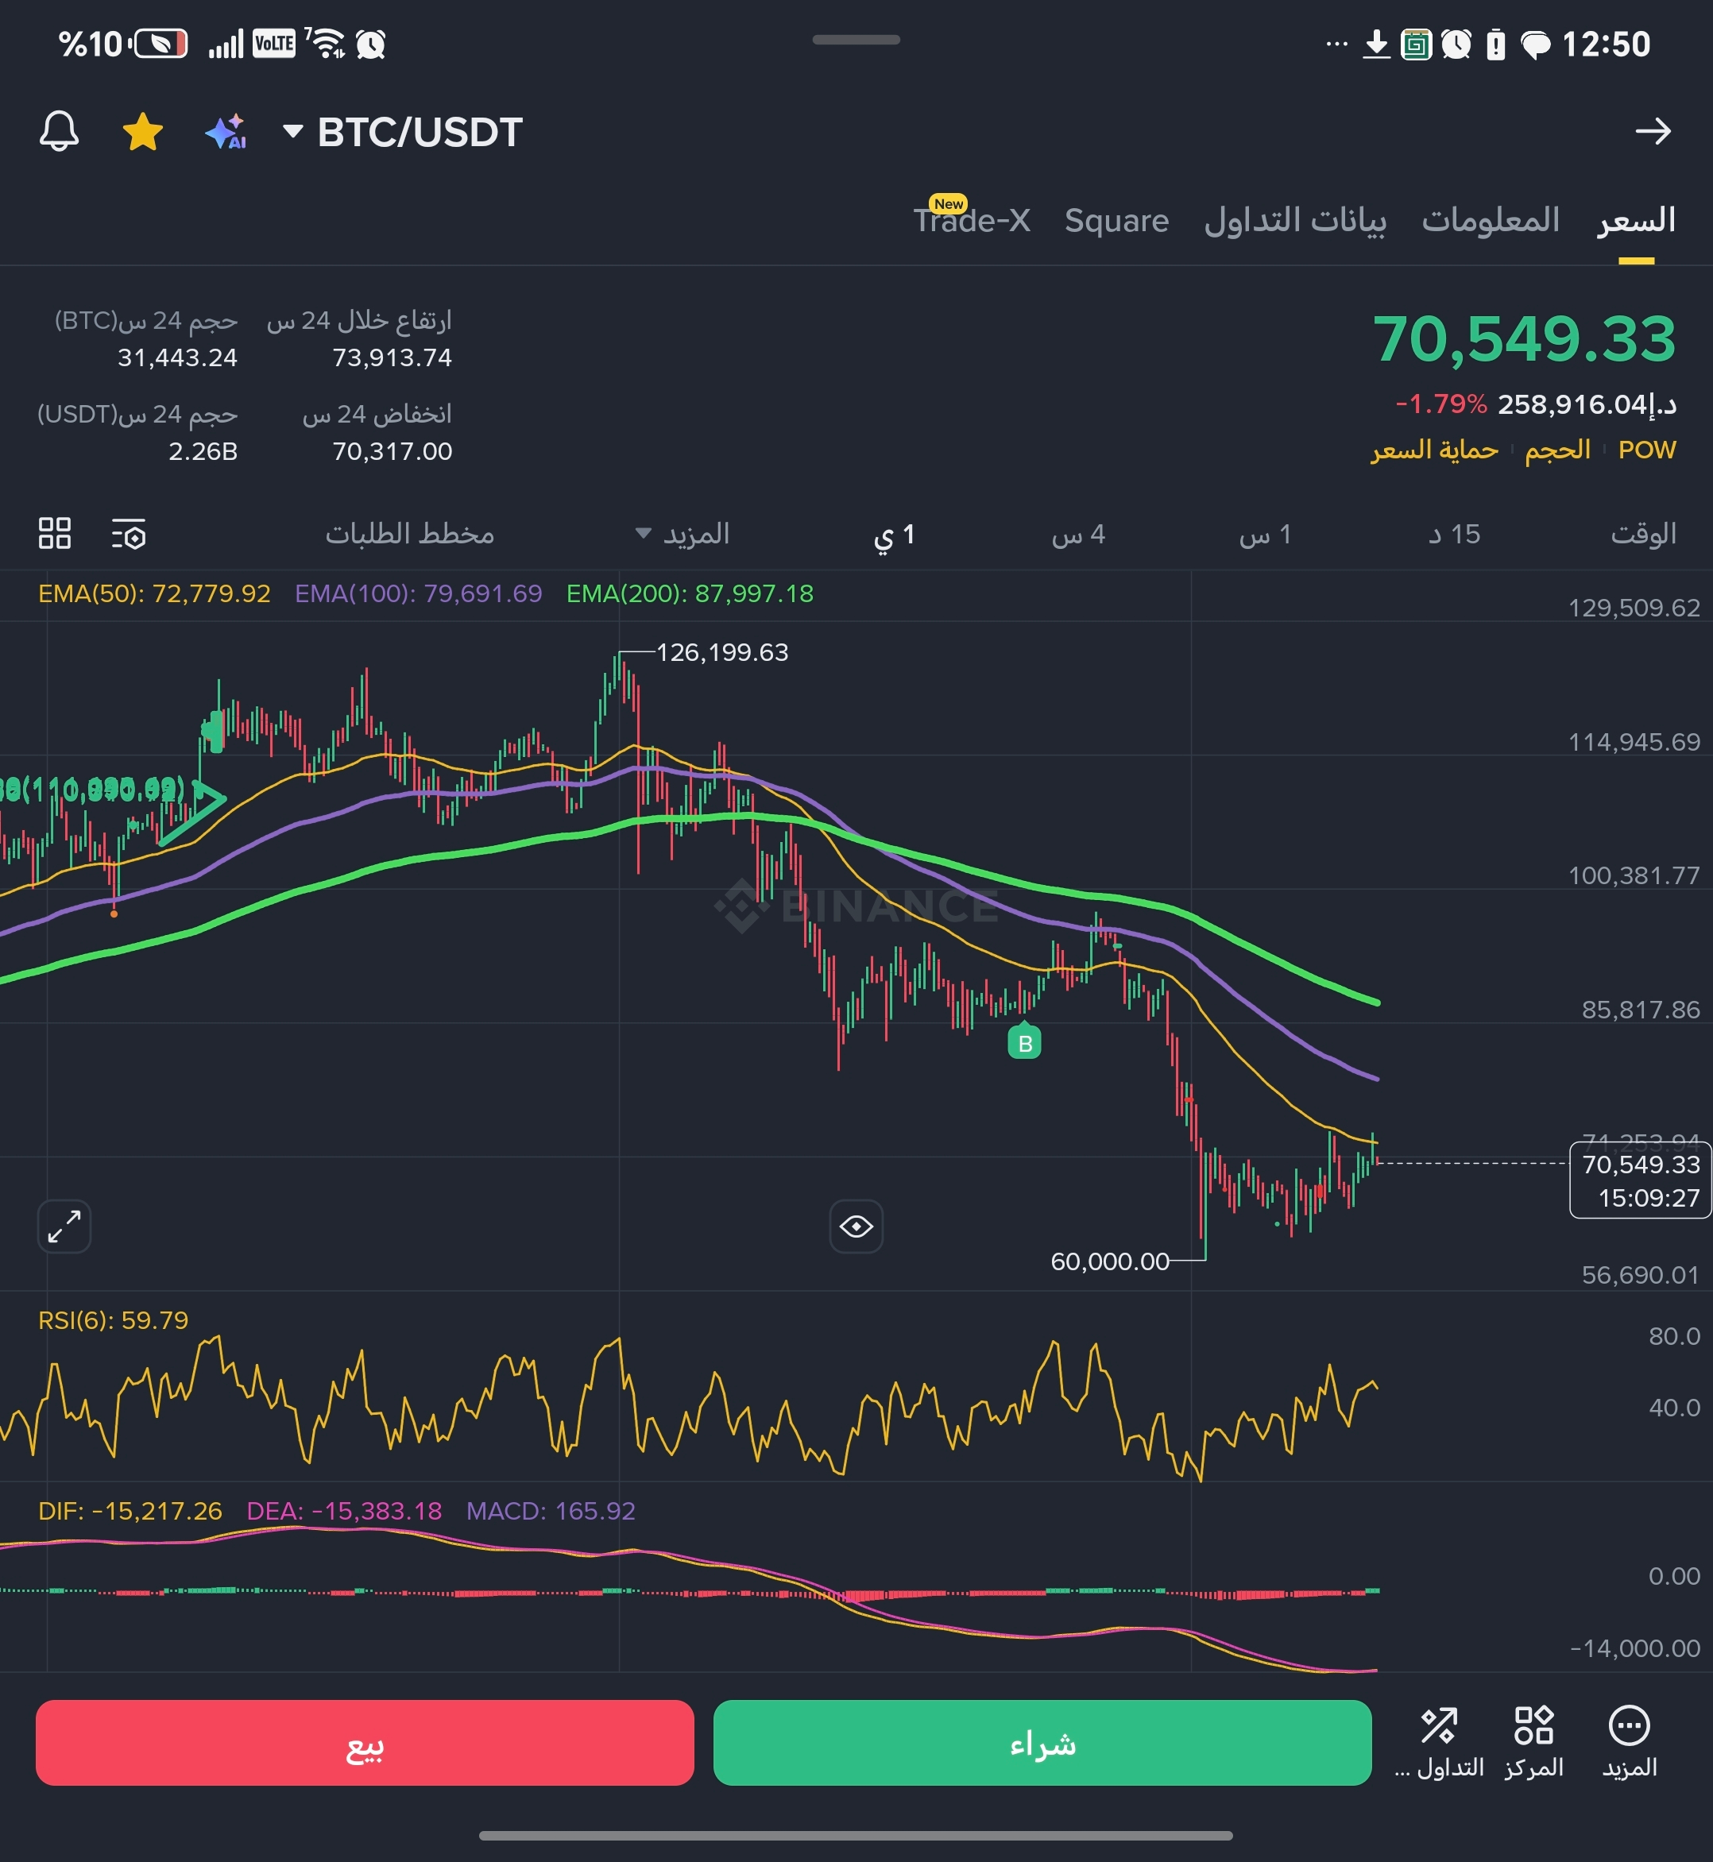Expand the chart to fullscreen
Image resolution: width=1713 pixels, height=1862 pixels.
coord(64,1227)
